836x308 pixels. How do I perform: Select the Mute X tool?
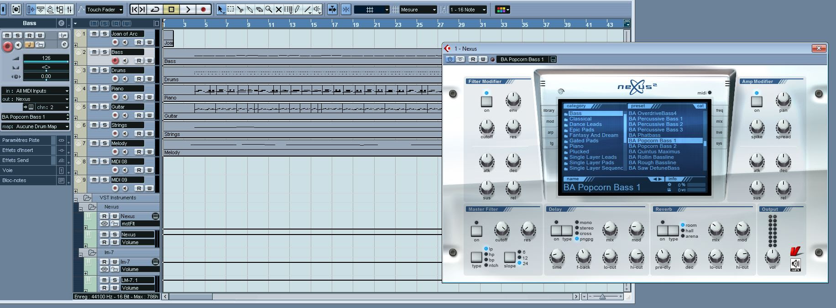click(x=278, y=9)
